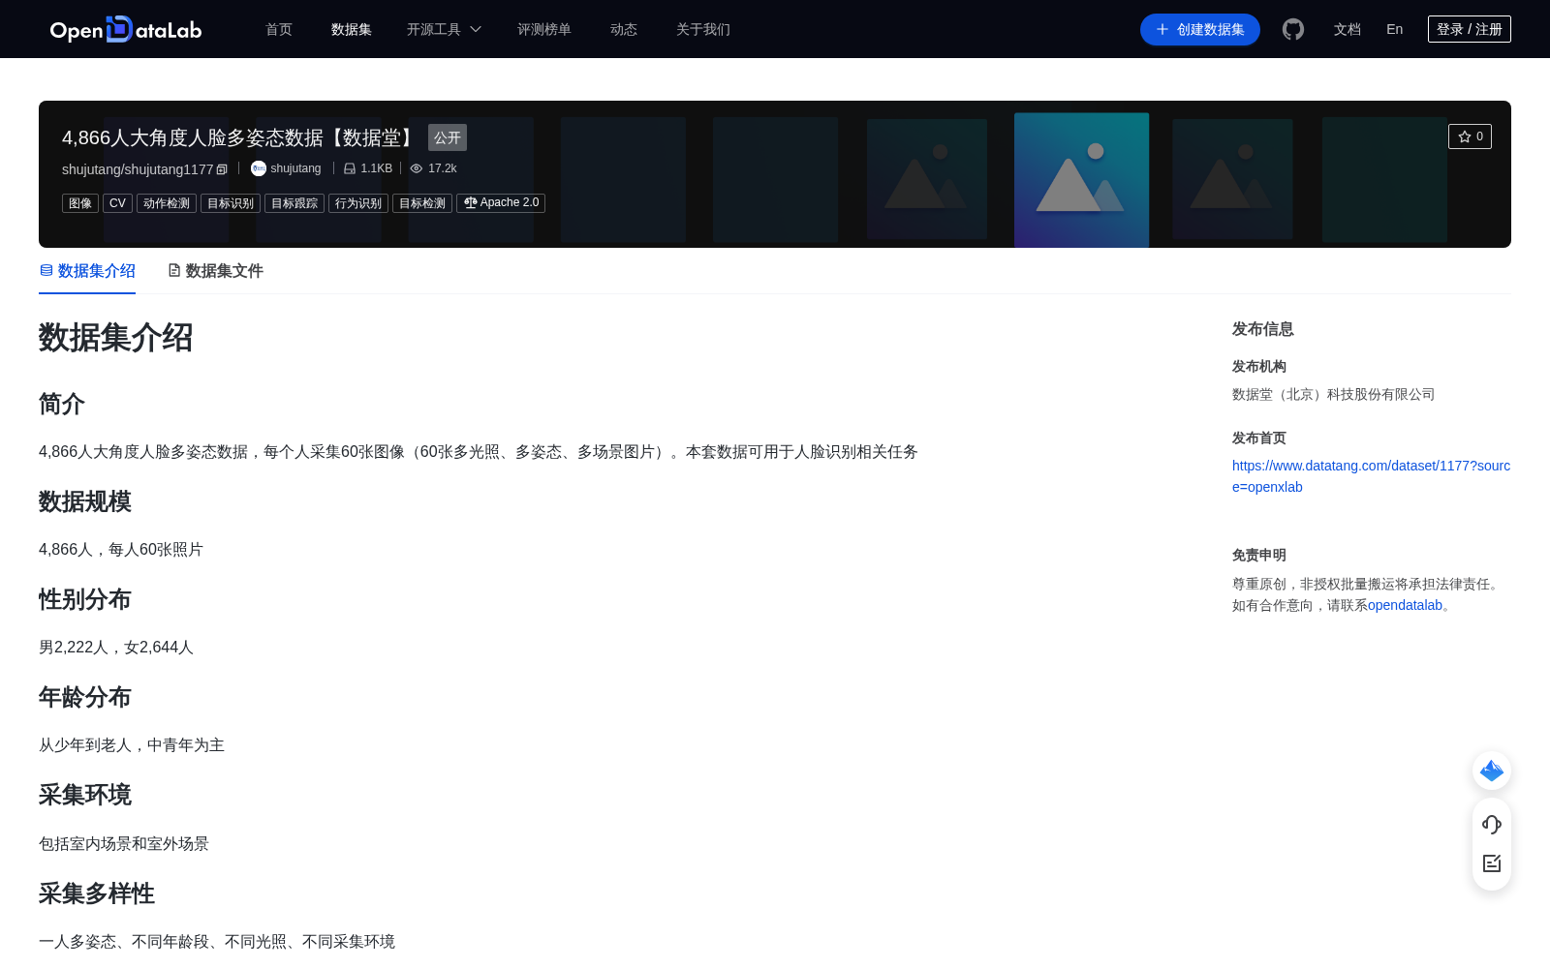Star this dataset
Viewport: 1550px width, 968px height.
[1470, 136]
